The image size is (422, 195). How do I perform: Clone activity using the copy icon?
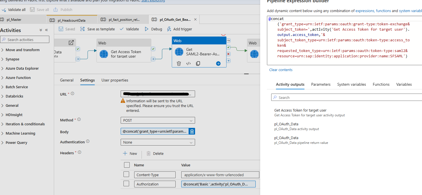coord(198,64)
